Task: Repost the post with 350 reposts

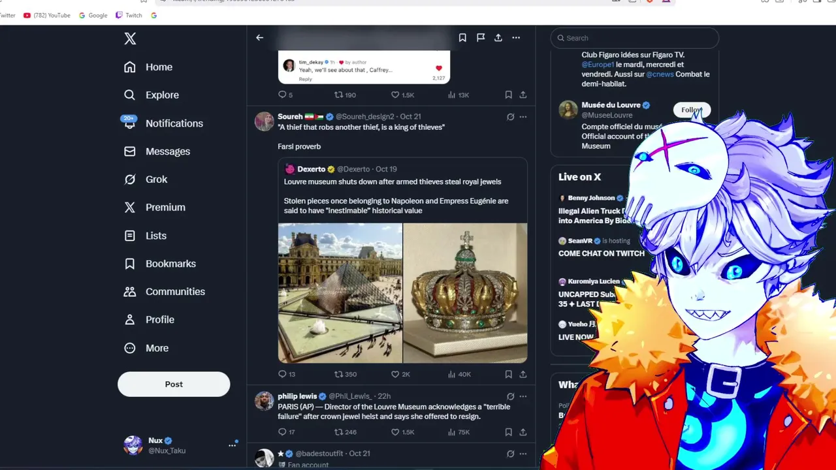Action: [x=345, y=374]
